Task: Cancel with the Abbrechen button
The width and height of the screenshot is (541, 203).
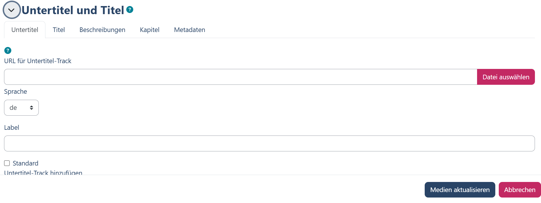Action: coord(520,190)
